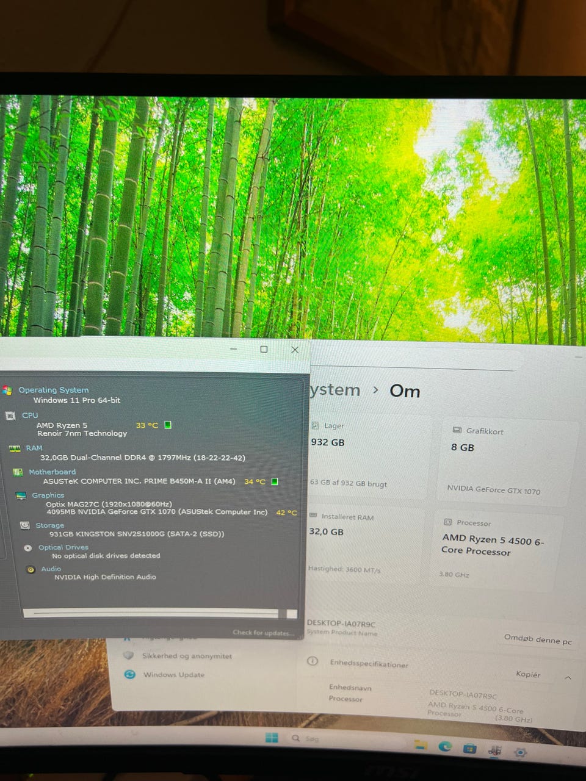Viewport: 586px width, 781px height.
Task: Click the Enhedsnavn row label
Action: click(x=350, y=687)
